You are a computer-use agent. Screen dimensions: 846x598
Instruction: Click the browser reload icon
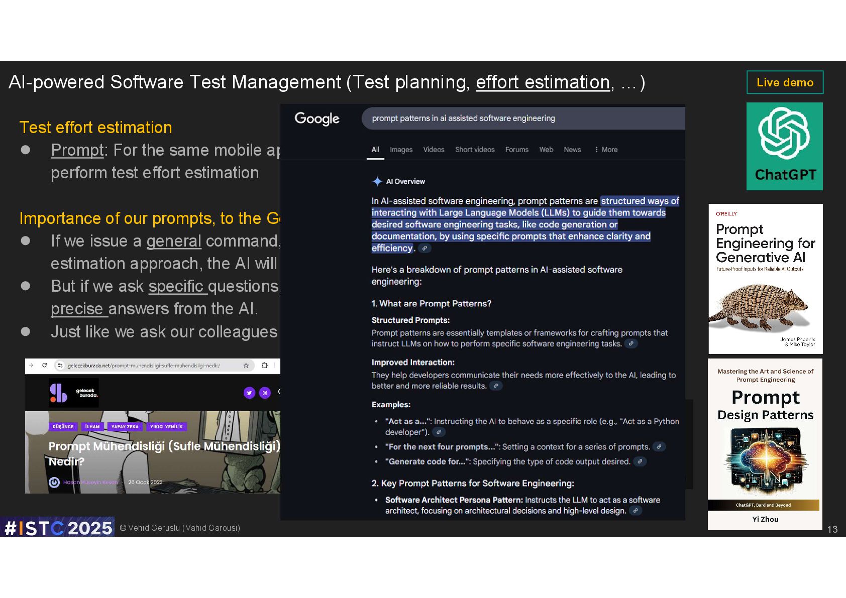(x=45, y=366)
